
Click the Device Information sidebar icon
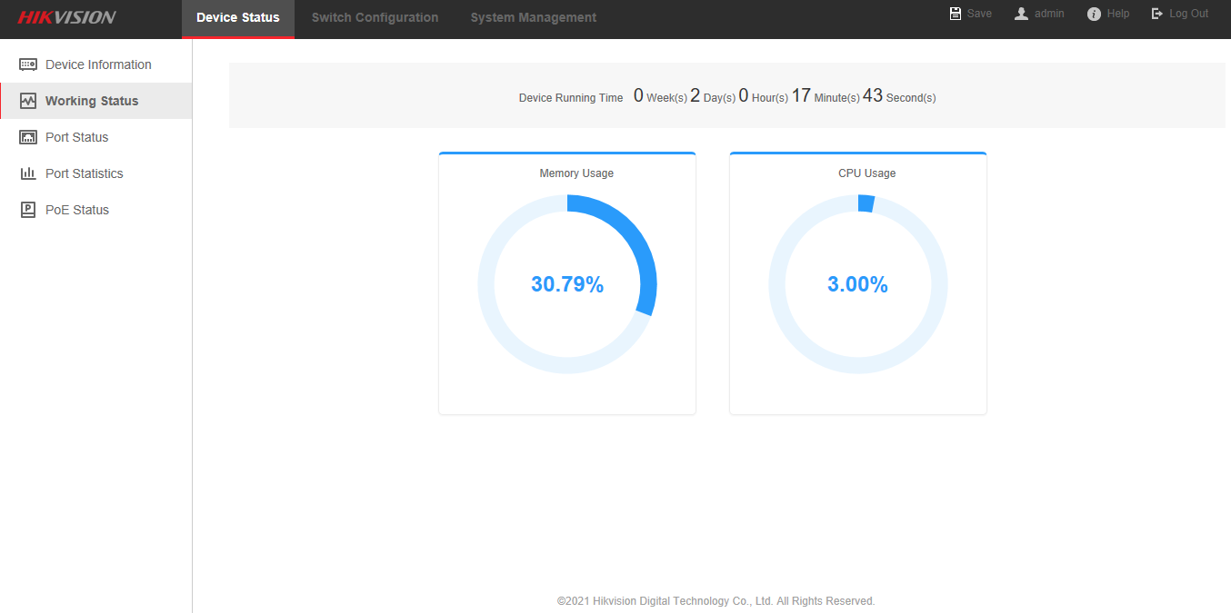28,64
